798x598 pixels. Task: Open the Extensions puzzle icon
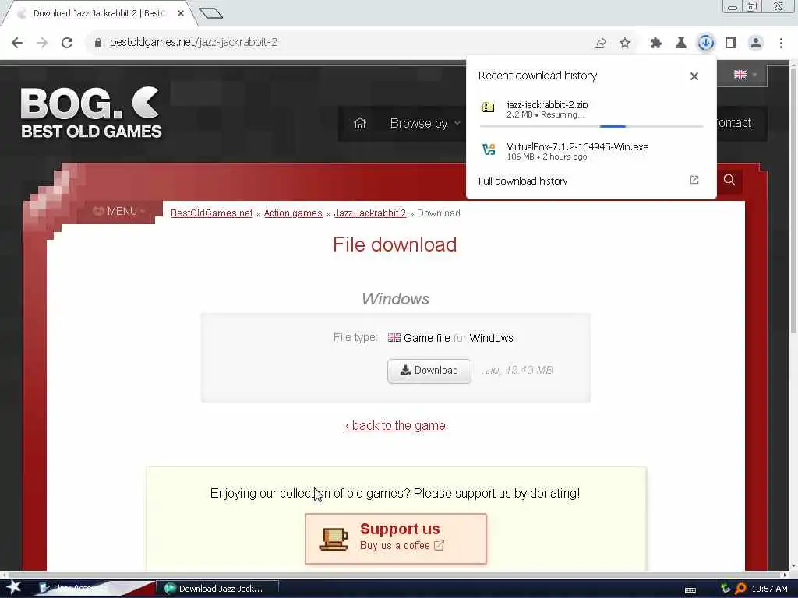click(656, 44)
